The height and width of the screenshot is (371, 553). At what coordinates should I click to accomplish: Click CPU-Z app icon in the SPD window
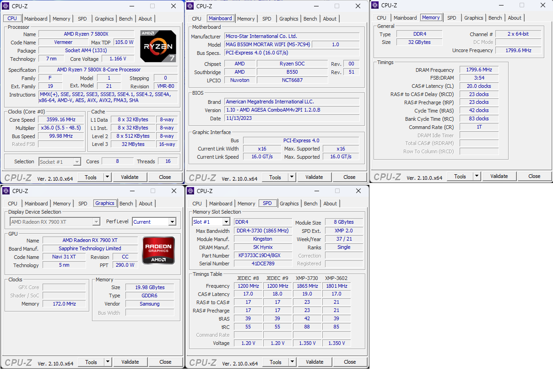pos(190,191)
